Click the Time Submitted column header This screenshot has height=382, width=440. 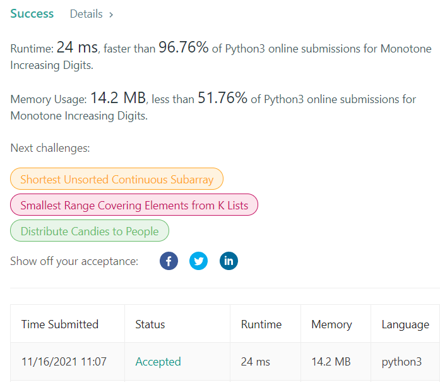click(60, 324)
